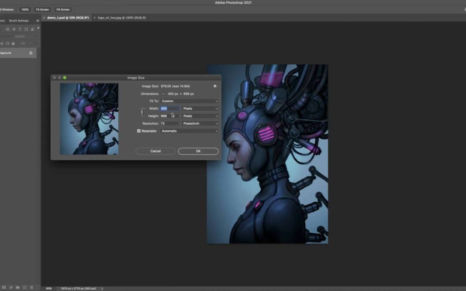Click the lock all padlock icon
466x291 pixels.
pyautogui.click(x=13, y=44)
